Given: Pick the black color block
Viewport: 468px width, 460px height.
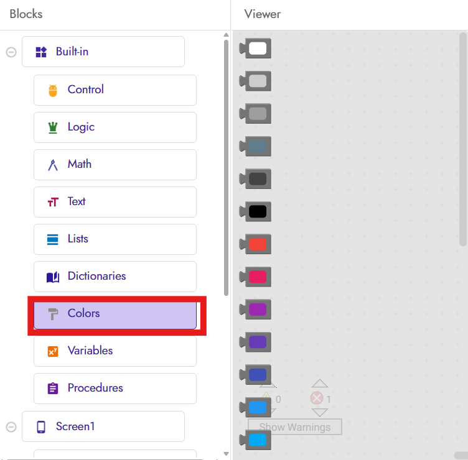Looking at the screenshot, I should 257,212.
